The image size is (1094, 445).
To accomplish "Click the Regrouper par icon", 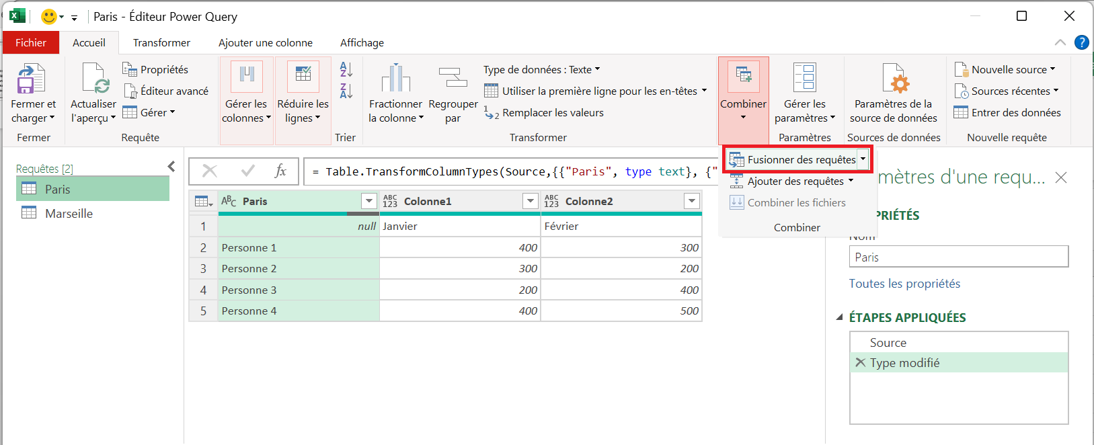I will [x=453, y=78].
